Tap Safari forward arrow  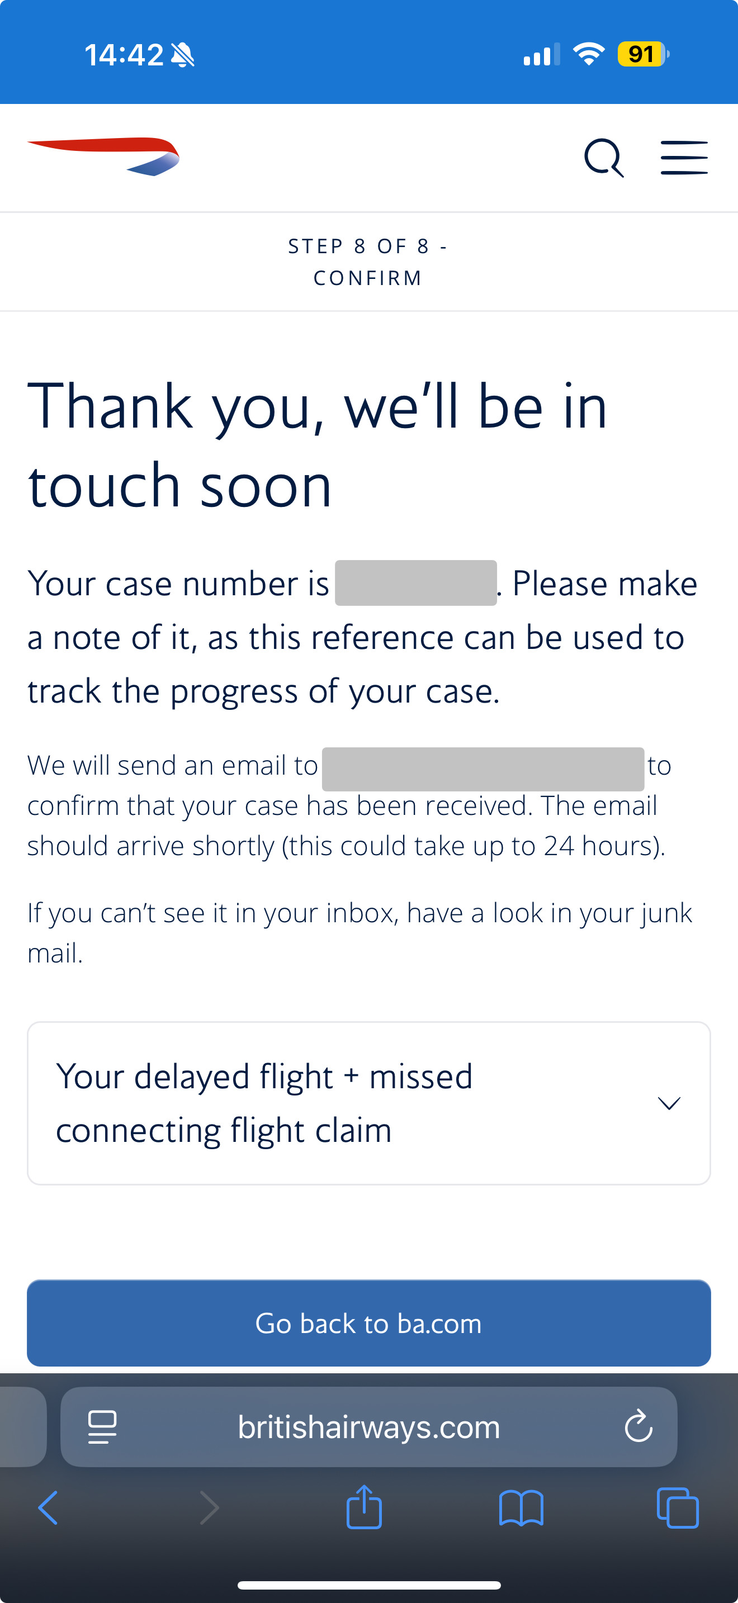pos(209,1508)
